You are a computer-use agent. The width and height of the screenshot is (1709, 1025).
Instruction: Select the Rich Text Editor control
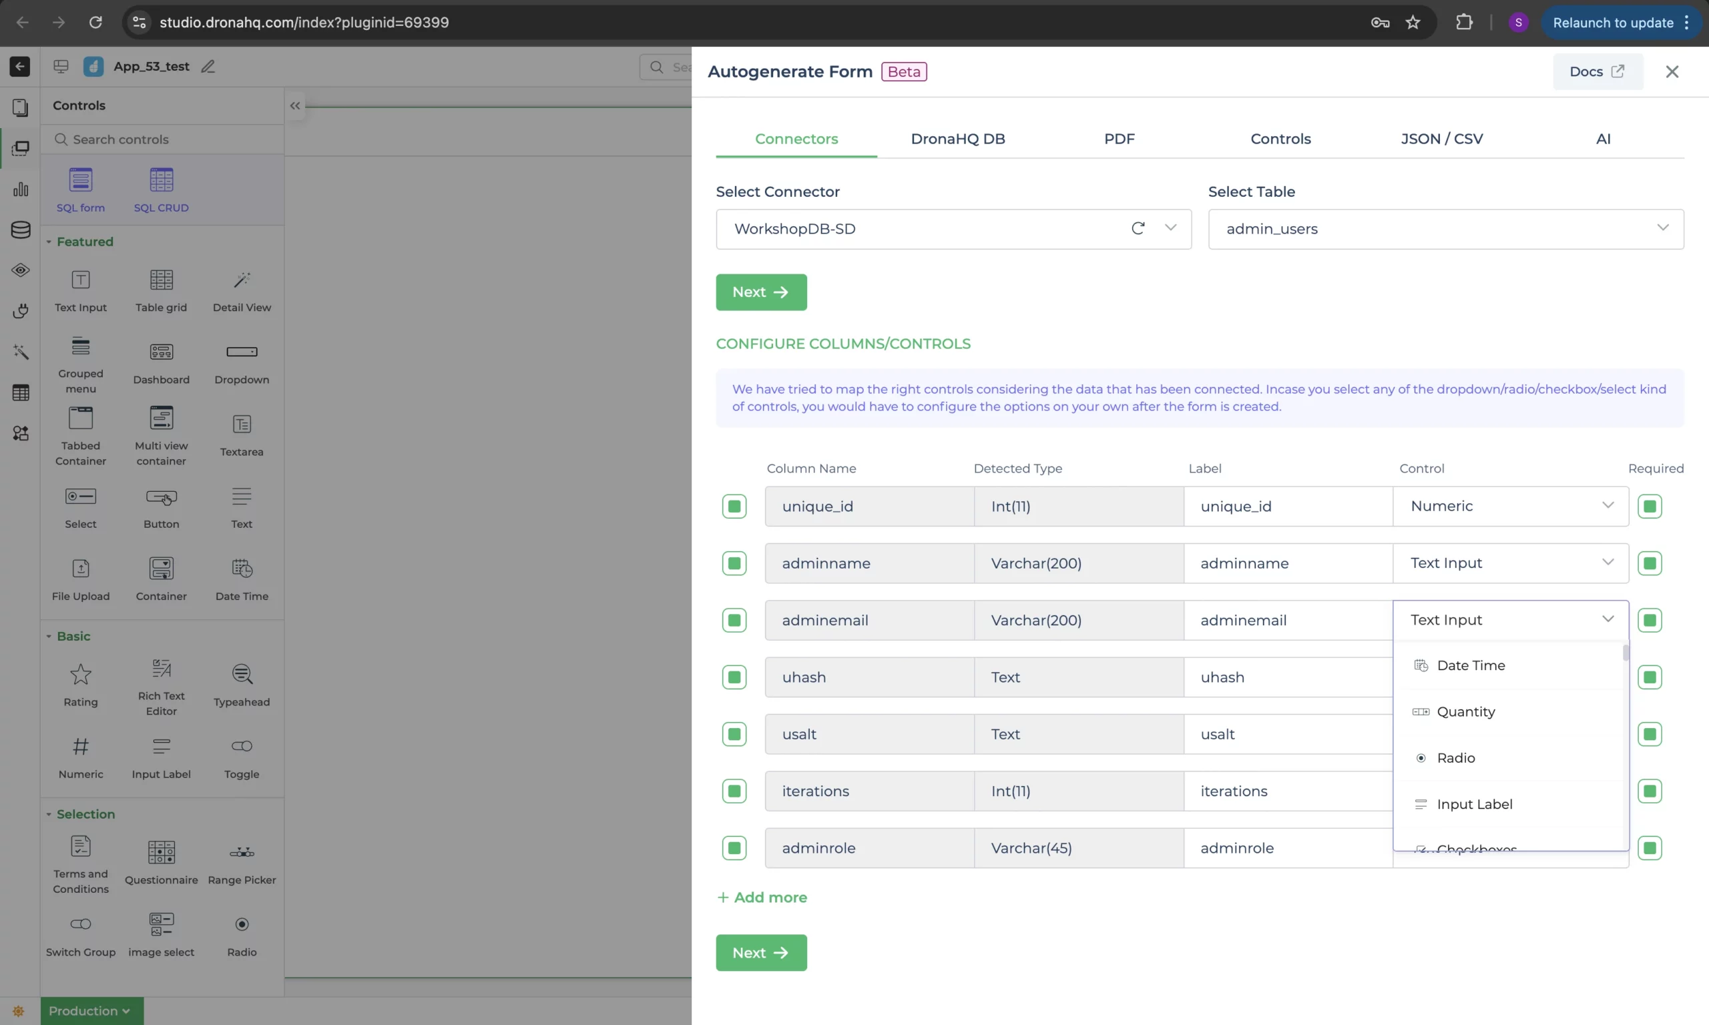click(161, 669)
